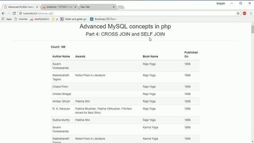Click Raja Yoga in the Chand Prem row
The image size is (254, 143).
tap(149, 87)
